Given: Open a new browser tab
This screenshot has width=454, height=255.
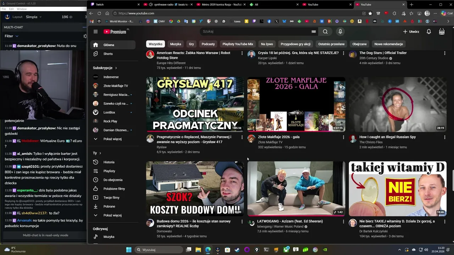Looking at the screenshot, I should tap(411, 5).
